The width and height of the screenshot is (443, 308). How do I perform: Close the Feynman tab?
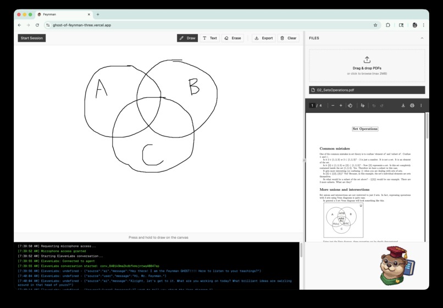pos(88,14)
